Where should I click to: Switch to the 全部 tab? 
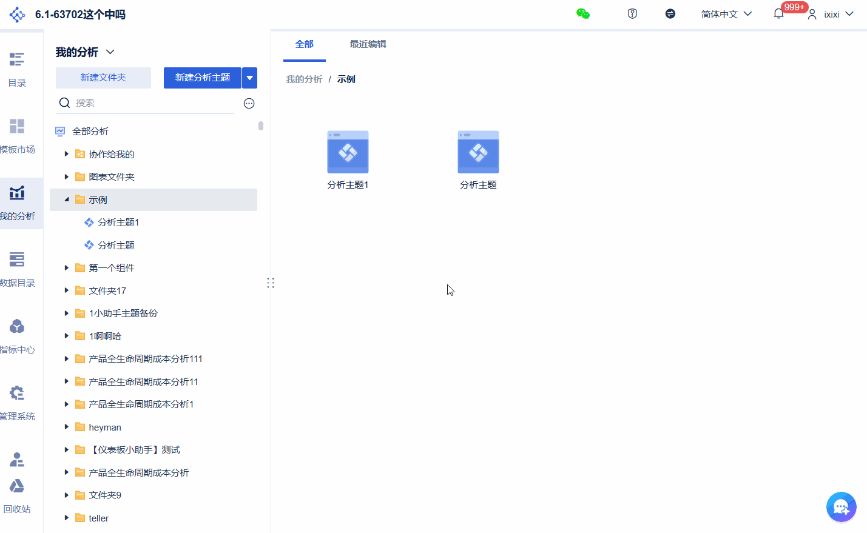305,44
